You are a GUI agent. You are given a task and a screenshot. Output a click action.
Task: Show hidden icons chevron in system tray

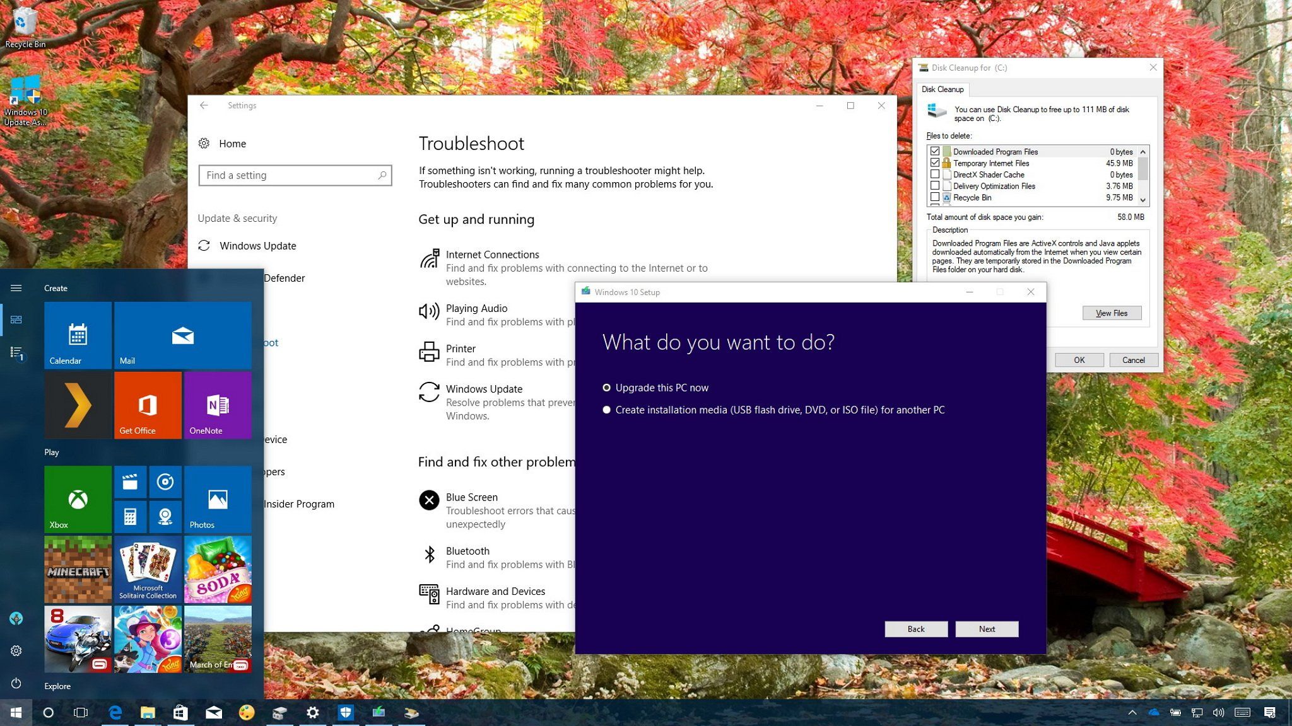tap(1132, 713)
